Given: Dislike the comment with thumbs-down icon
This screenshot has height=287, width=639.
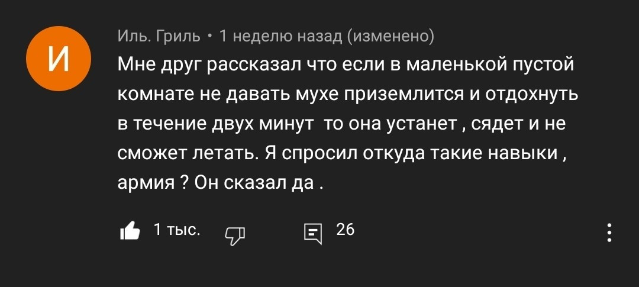Looking at the screenshot, I should click(235, 235).
